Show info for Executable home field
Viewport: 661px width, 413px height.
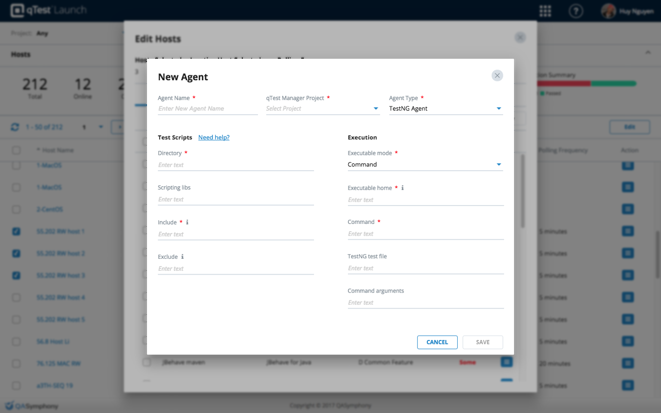[x=403, y=188]
